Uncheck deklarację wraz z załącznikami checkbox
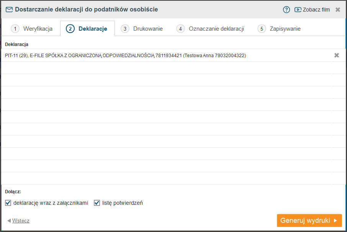Viewport: 347px width, 232px height. pyautogui.click(x=8, y=203)
